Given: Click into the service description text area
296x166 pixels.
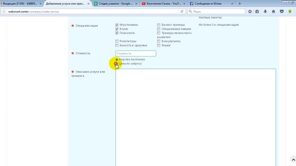Looking at the screenshot, I should click(196, 118).
